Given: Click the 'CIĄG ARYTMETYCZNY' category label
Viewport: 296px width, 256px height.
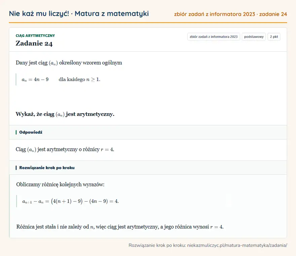Looking at the screenshot, I should tap(35, 36).
